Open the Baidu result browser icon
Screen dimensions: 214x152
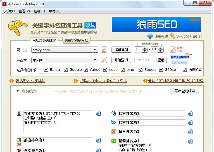tap(98, 113)
